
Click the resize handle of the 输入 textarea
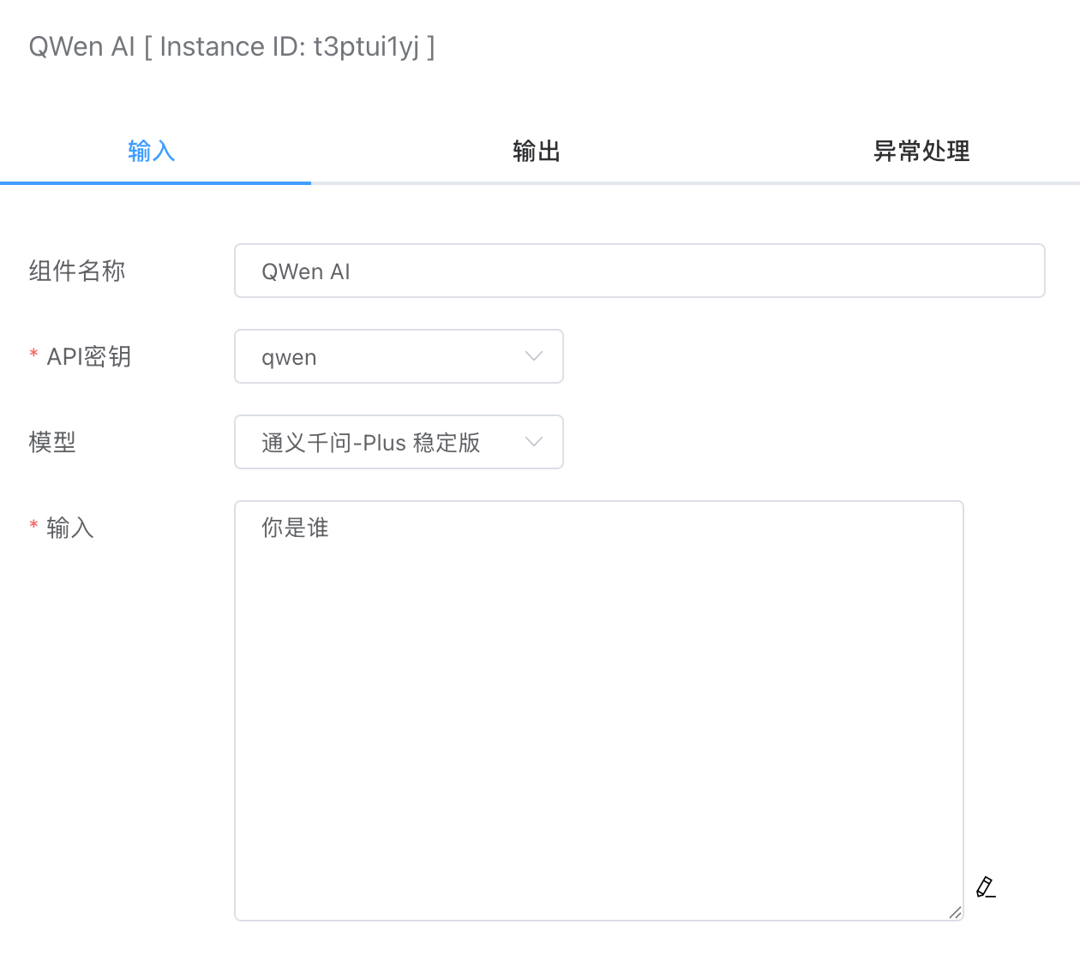click(x=955, y=912)
